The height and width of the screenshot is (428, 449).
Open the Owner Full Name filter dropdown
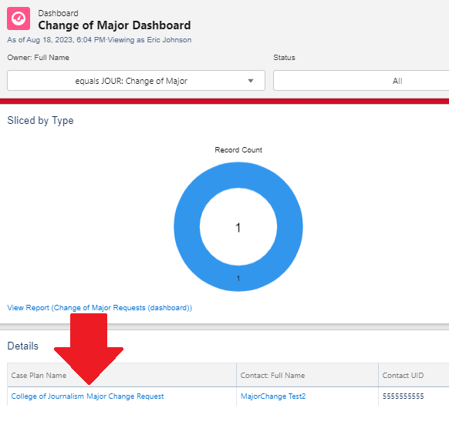pyautogui.click(x=136, y=81)
